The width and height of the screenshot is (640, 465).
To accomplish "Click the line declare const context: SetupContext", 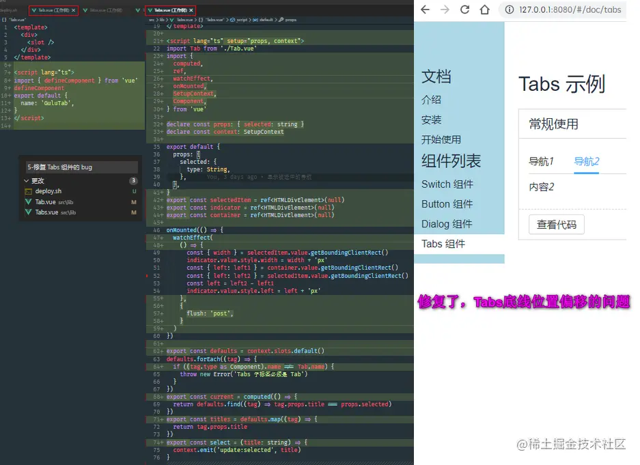I will [x=225, y=132].
